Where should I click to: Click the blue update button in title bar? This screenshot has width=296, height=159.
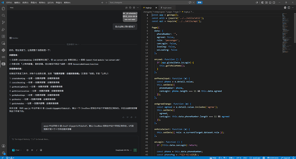click(x=199, y=3)
